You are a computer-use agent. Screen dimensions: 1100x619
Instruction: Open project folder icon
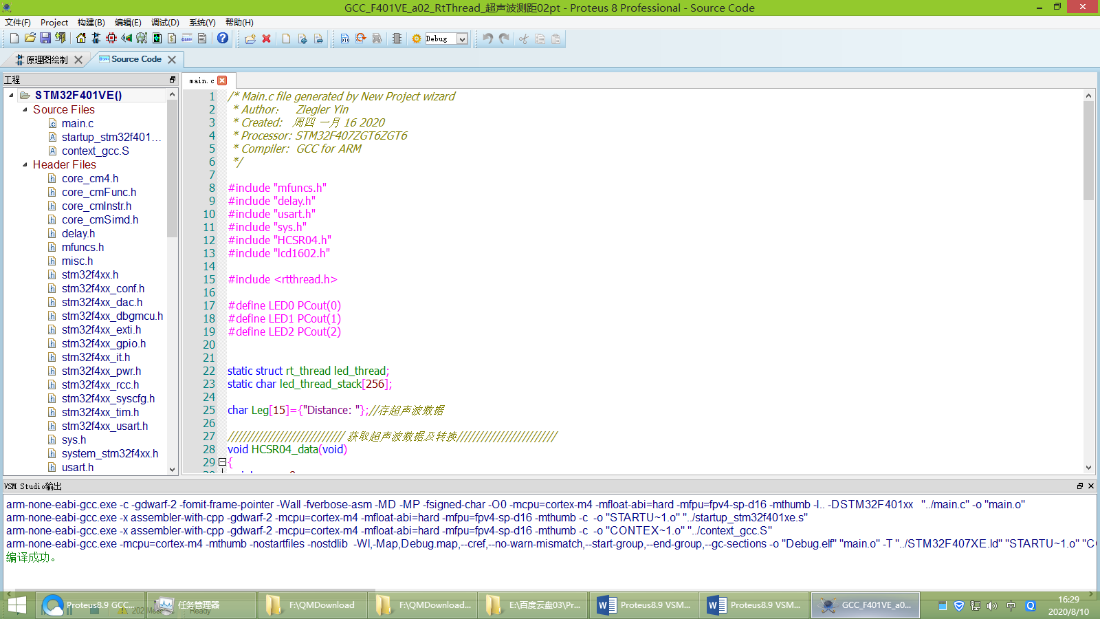(x=30, y=39)
